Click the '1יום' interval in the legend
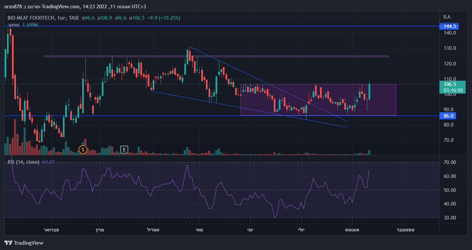The width and height of the screenshot is (472, 250). [61, 18]
